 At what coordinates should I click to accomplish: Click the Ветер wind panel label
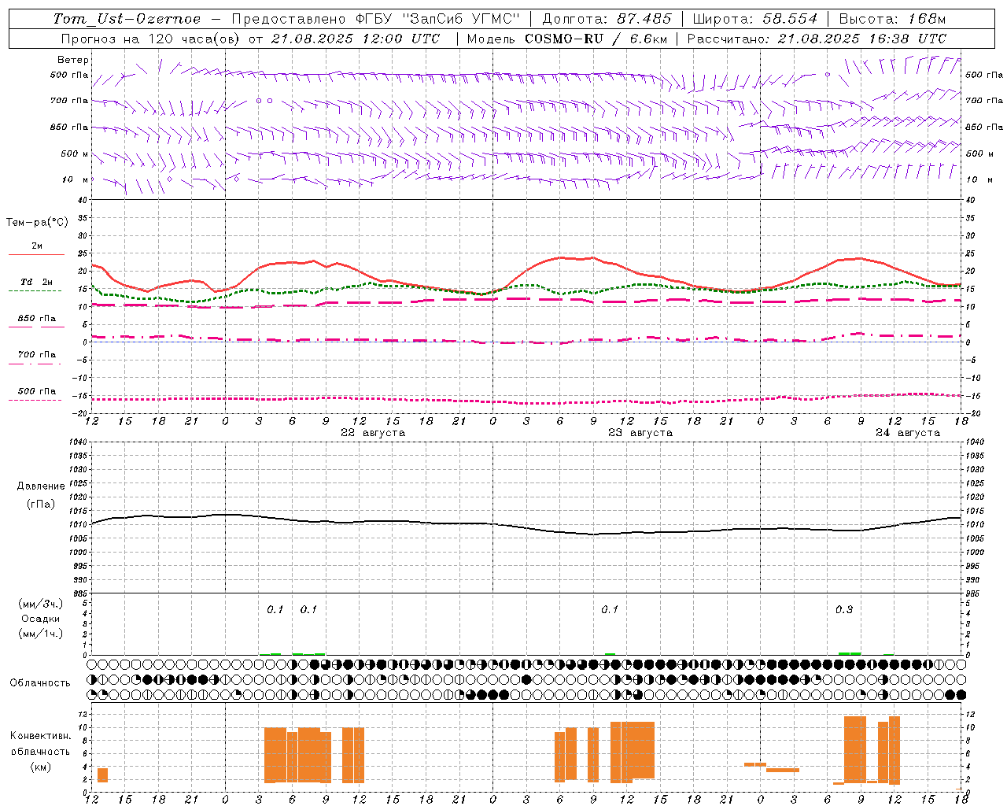click(73, 60)
